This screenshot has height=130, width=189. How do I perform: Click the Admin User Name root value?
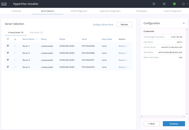pyautogui.click(x=180, y=58)
